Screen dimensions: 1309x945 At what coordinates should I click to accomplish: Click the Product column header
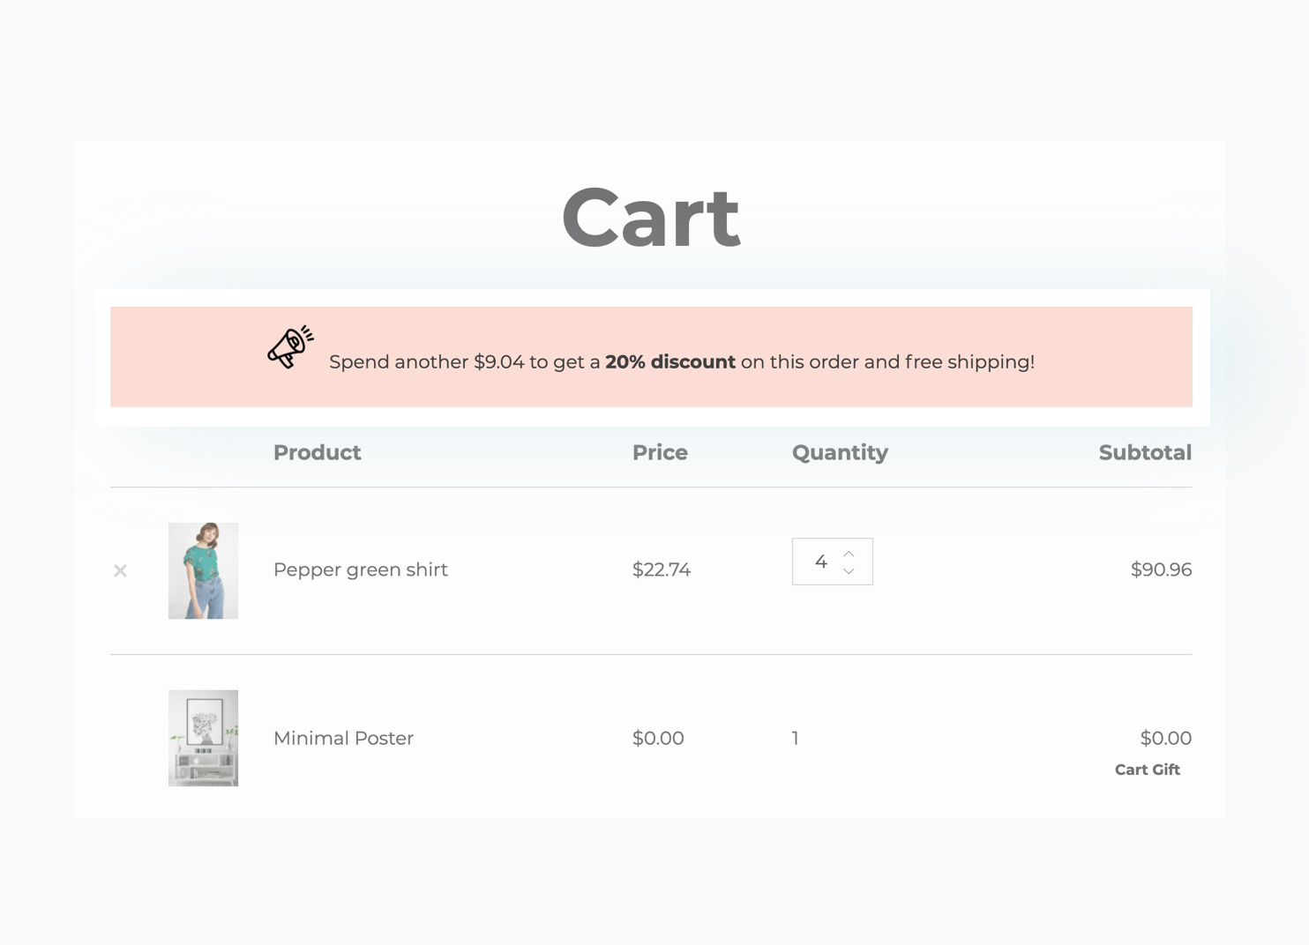pos(317,452)
